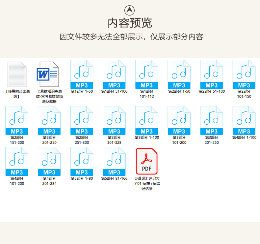
Task: Click the PDF label 英语词汇速记大全01-词根+词缀记忆法
Action: tap(147, 184)
